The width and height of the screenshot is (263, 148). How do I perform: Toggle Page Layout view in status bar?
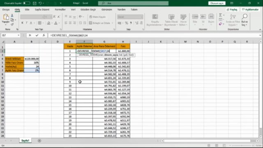(x=217, y=146)
